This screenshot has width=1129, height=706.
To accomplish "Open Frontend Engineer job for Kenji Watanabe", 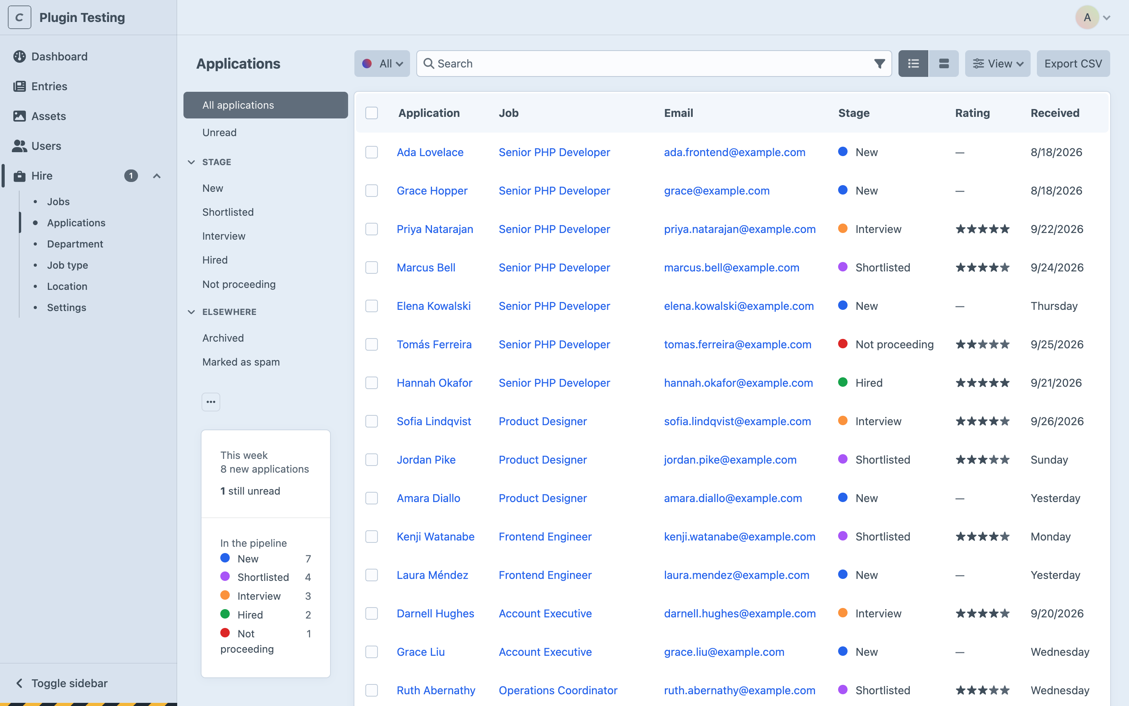I will (x=545, y=537).
